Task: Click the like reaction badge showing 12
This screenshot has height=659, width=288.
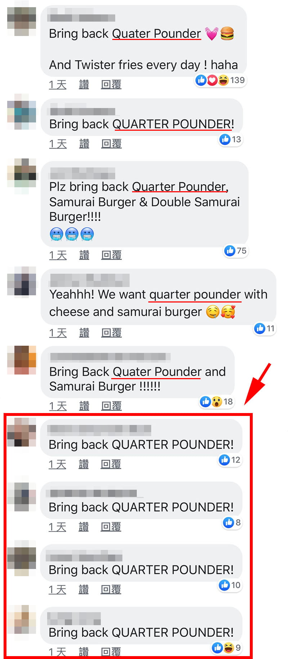Action: (x=230, y=460)
